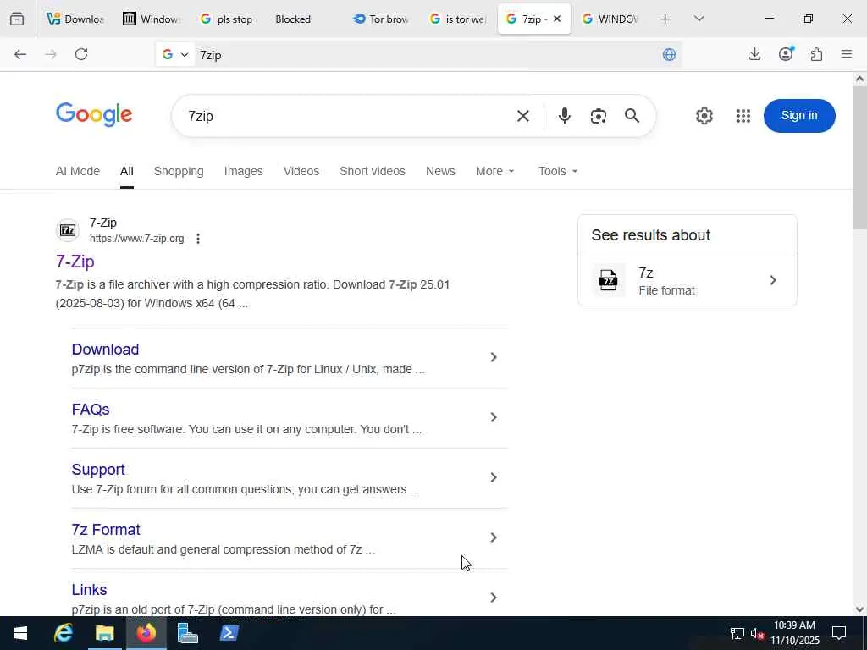
Task: Click the chevron on the Download row
Action: tap(494, 358)
